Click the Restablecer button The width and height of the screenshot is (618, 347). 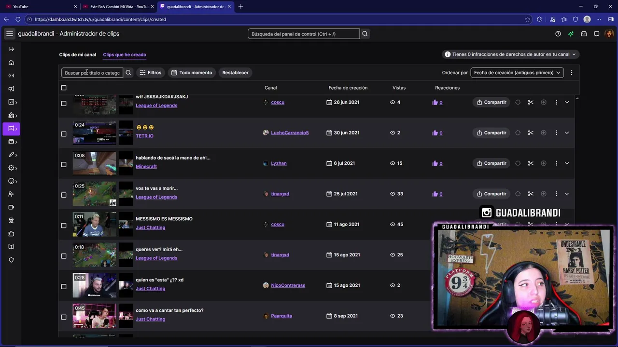[x=235, y=73]
